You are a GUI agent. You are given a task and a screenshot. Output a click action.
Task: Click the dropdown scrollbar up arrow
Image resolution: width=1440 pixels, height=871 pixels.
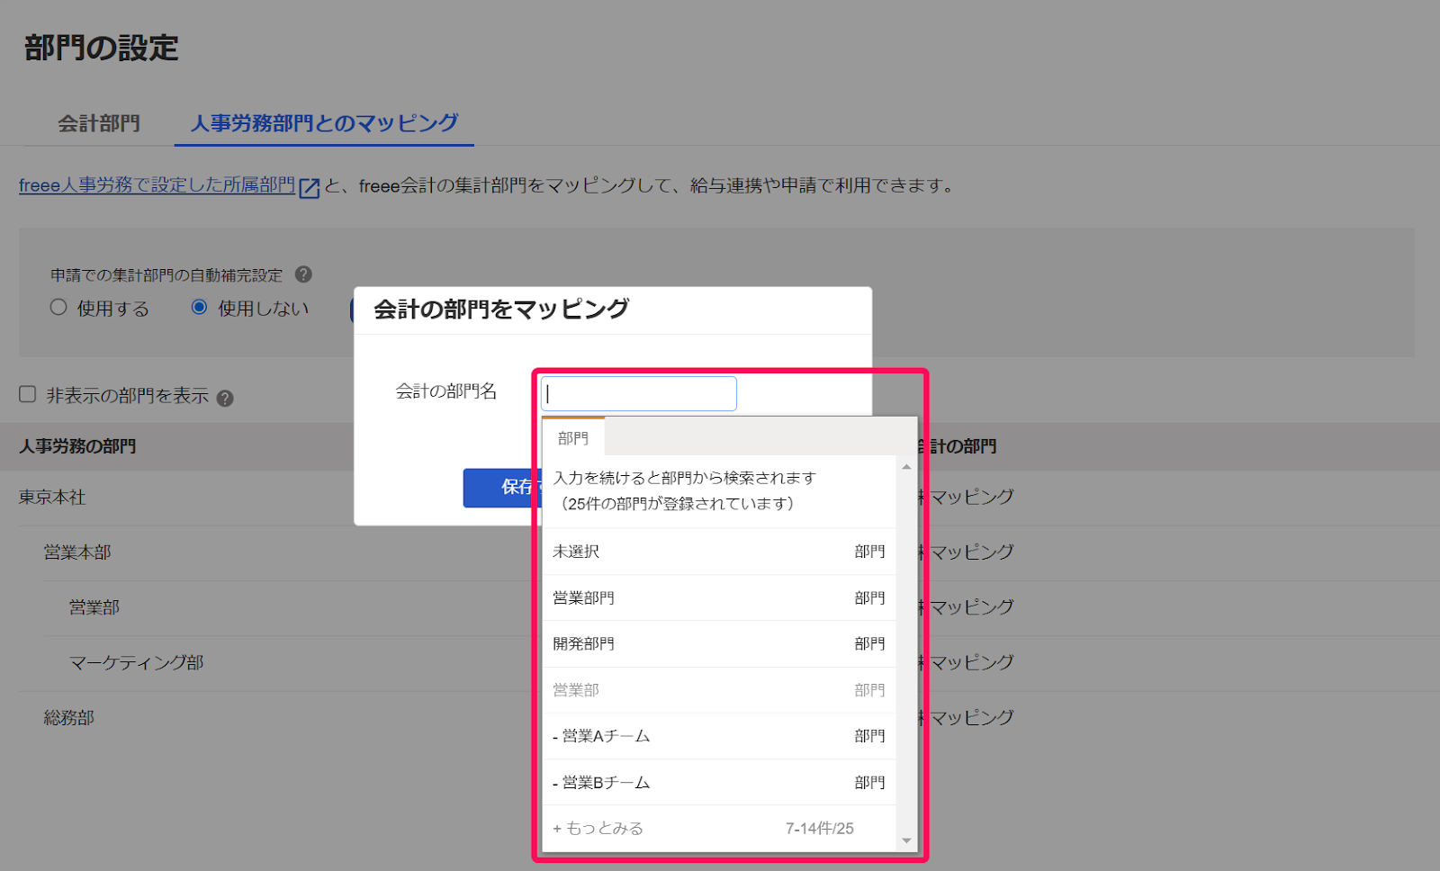(x=906, y=467)
